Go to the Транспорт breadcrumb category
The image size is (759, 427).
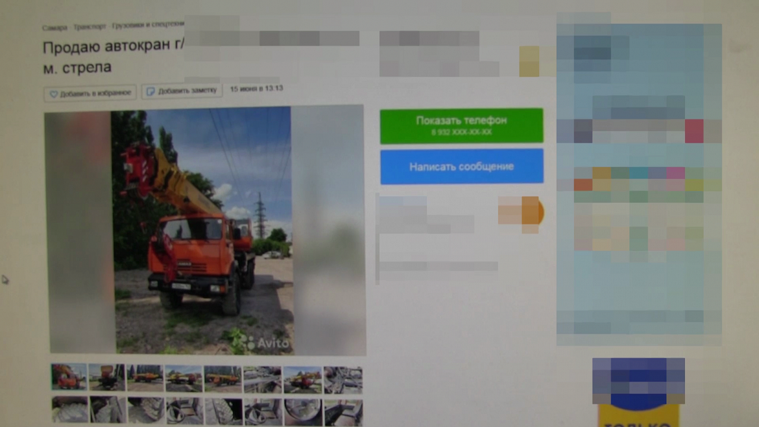pos(90,27)
